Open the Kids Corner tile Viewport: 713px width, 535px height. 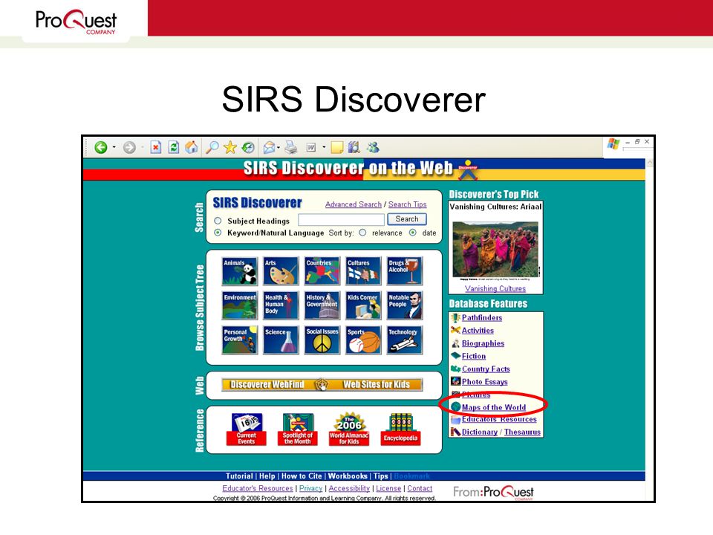click(x=363, y=305)
